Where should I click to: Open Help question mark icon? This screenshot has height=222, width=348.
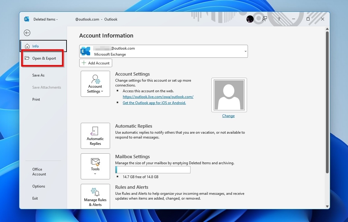click(279, 19)
